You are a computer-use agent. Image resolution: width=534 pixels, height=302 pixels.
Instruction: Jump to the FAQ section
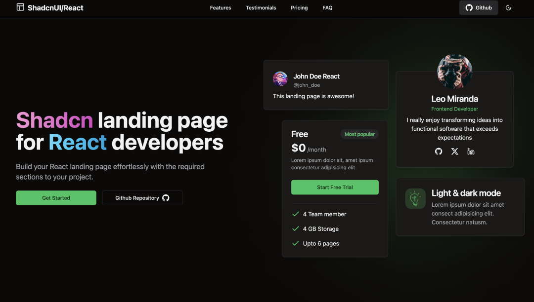pyautogui.click(x=327, y=8)
